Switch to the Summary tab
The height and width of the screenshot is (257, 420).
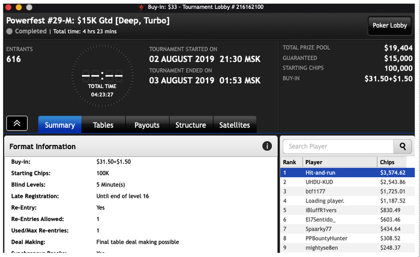click(60, 125)
